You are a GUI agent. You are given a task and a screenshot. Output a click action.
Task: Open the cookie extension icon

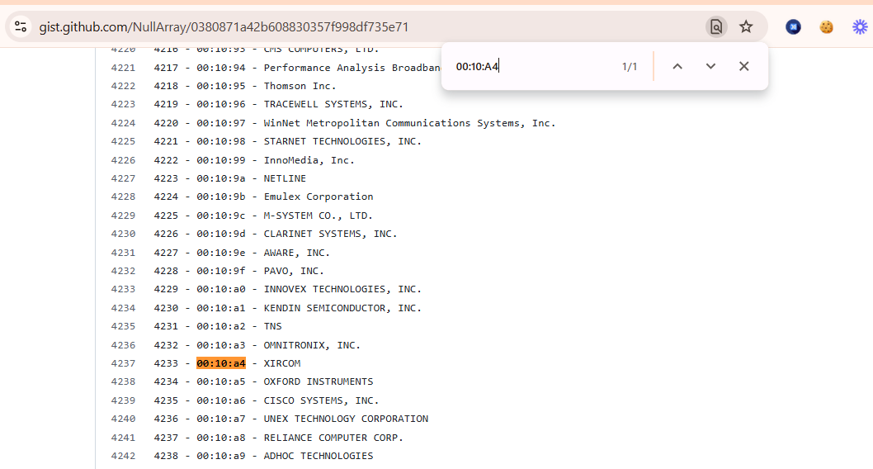pyautogui.click(x=826, y=26)
